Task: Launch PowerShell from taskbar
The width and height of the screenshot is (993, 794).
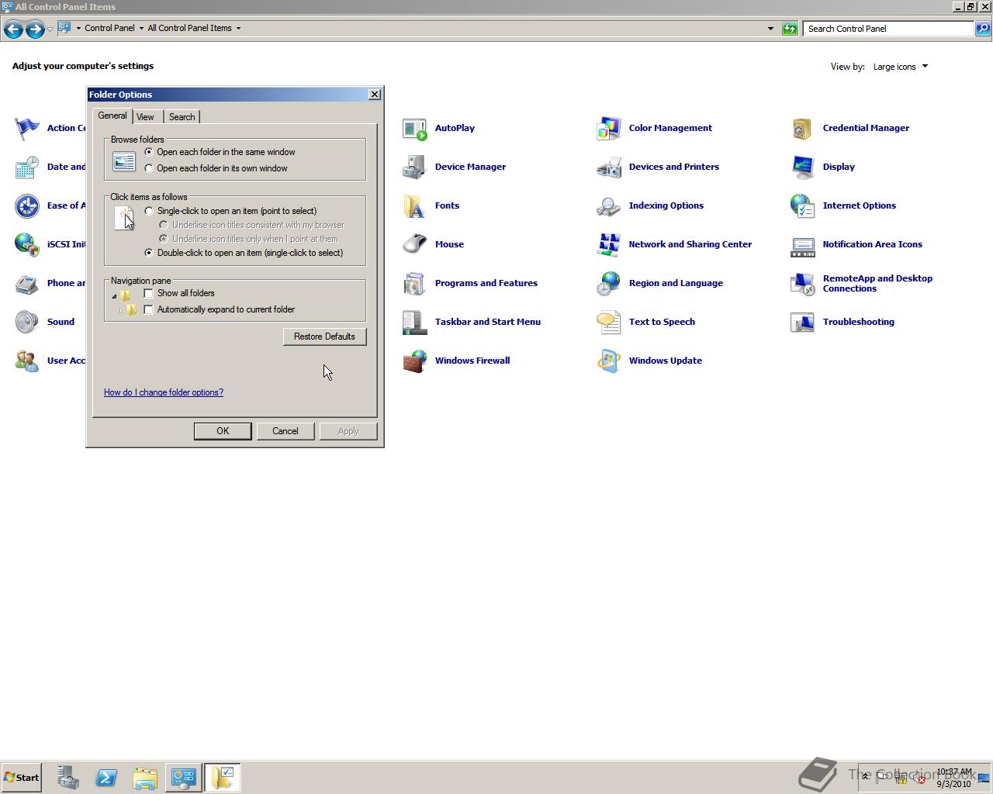Action: point(106,778)
